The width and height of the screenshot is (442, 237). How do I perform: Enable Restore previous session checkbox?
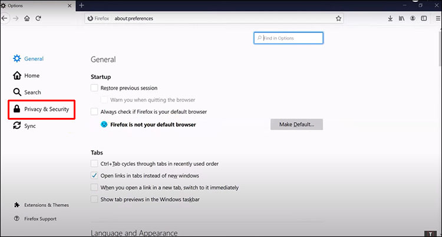click(94, 88)
